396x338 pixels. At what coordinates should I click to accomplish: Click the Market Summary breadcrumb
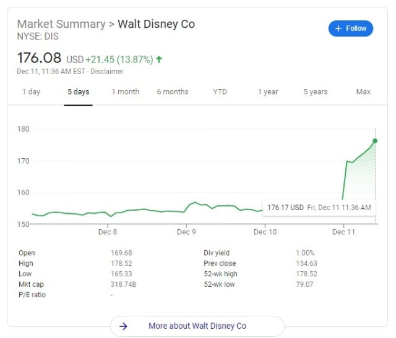[x=61, y=24]
